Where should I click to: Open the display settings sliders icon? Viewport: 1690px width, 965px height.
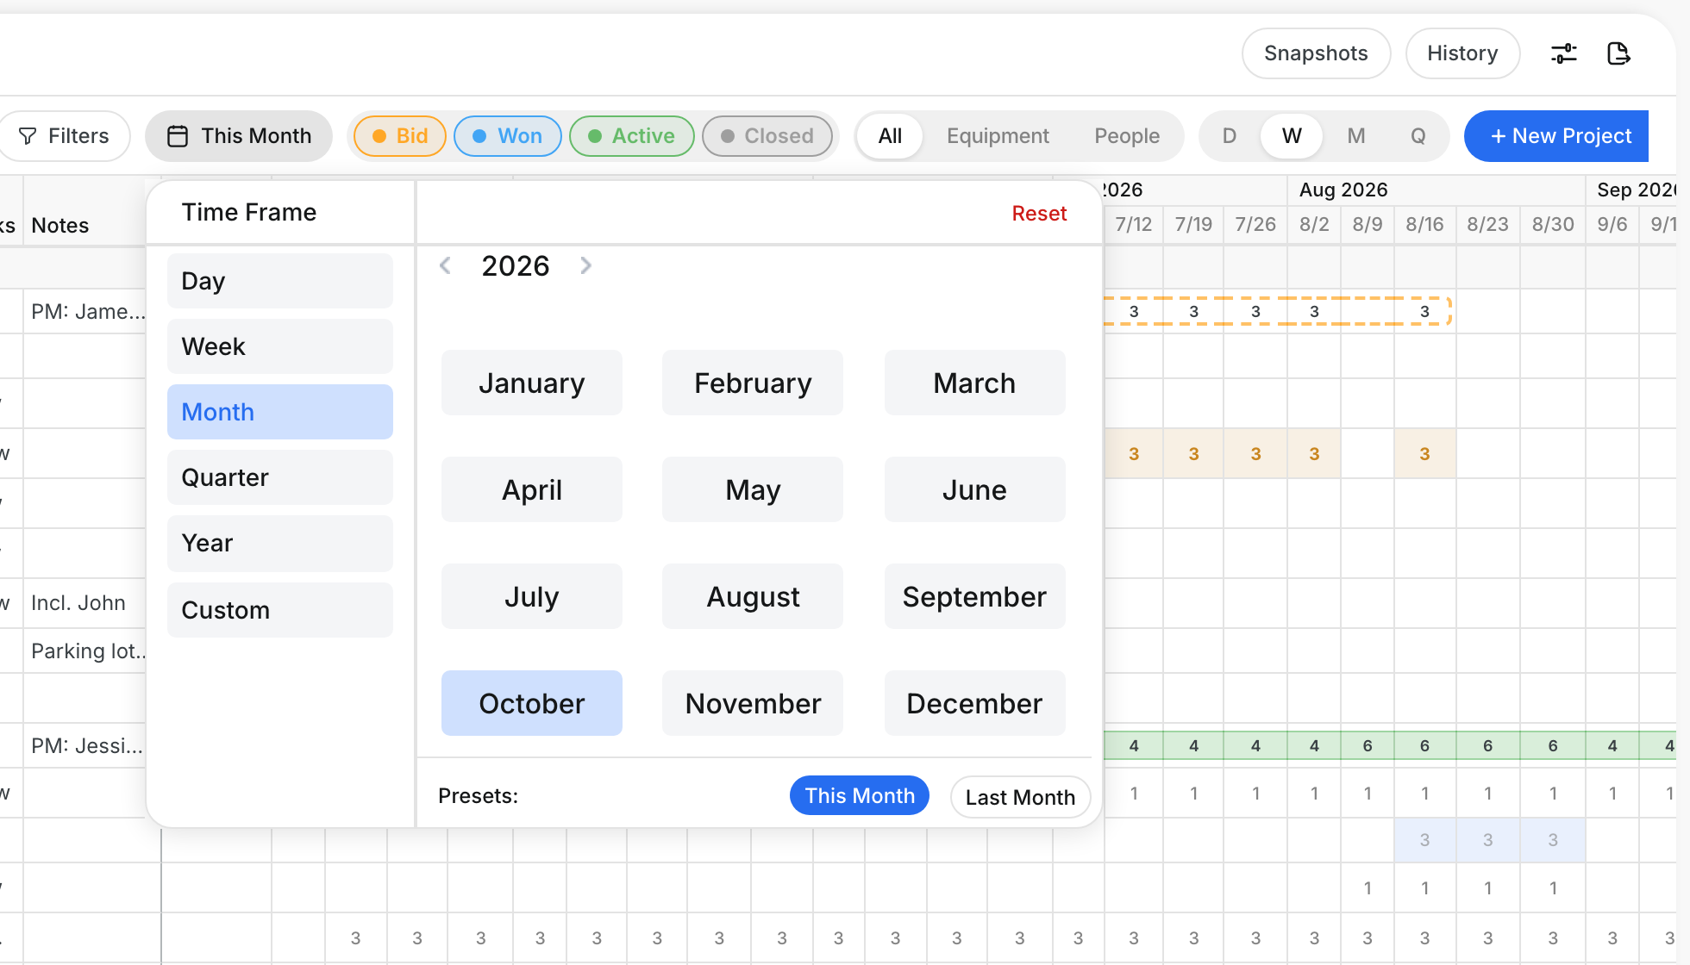click(1563, 53)
